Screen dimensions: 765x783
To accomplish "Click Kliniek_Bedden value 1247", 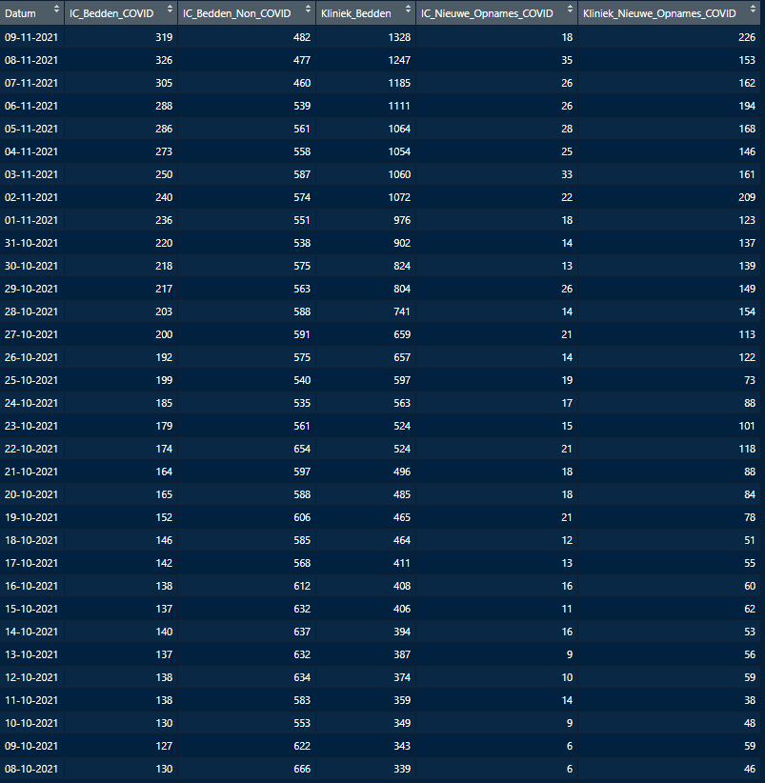I will (399, 60).
